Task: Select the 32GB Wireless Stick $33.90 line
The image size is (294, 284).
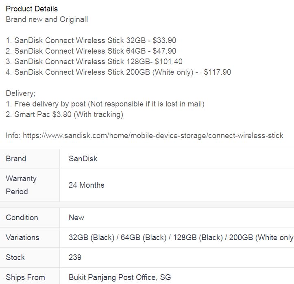Action: point(91,41)
